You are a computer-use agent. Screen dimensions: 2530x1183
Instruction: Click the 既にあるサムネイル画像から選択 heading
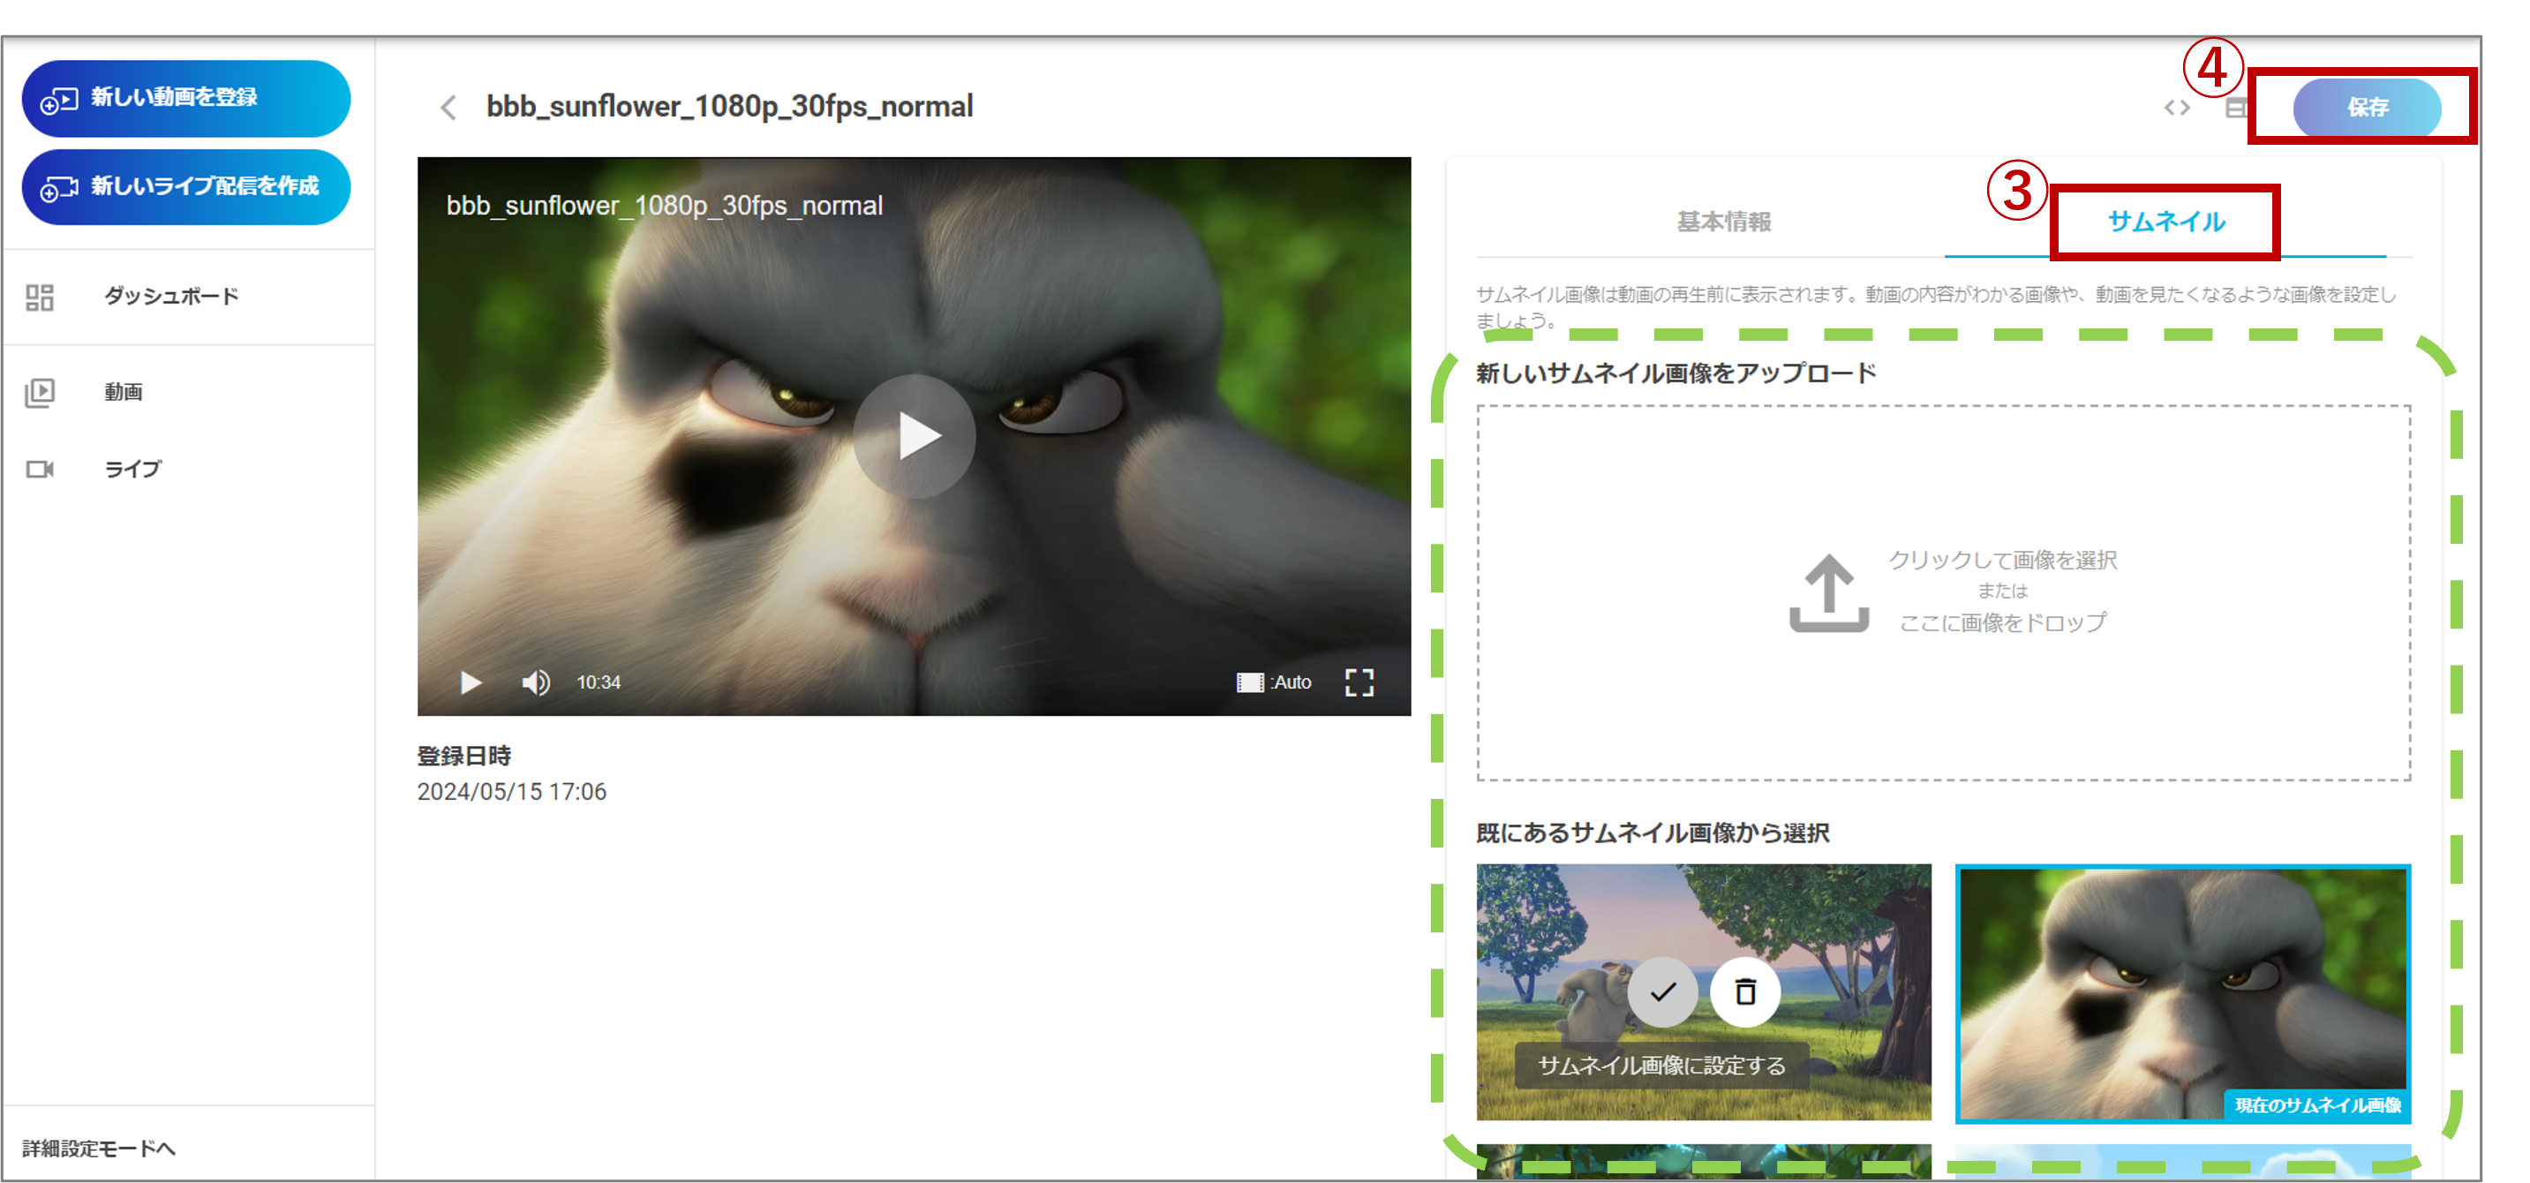click(1653, 833)
